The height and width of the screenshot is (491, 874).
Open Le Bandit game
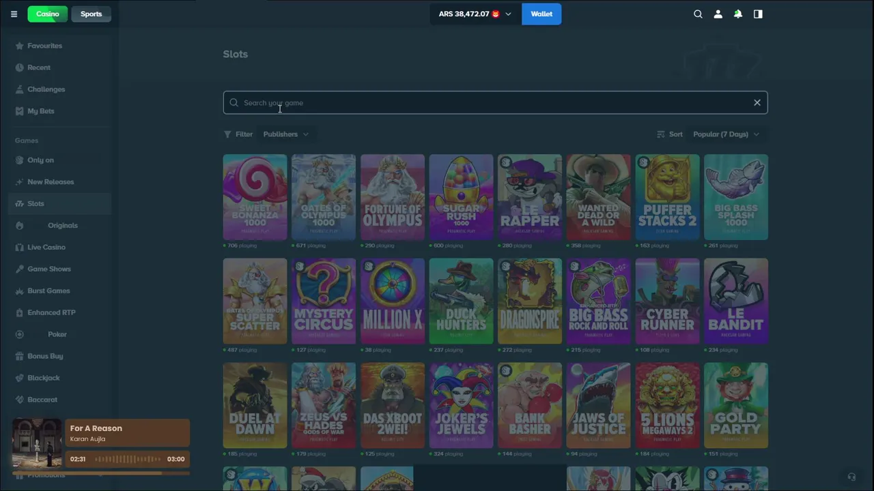[x=736, y=301]
